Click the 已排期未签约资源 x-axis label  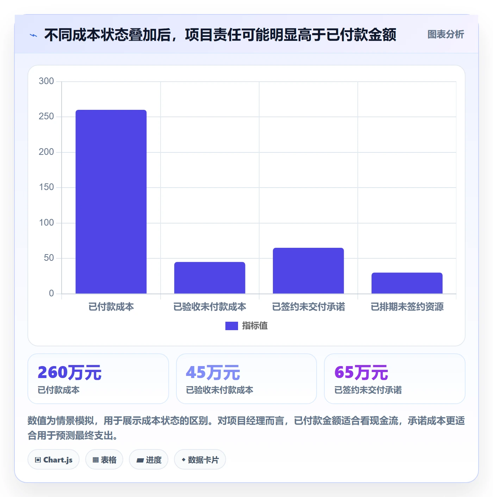(x=407, y=307)
